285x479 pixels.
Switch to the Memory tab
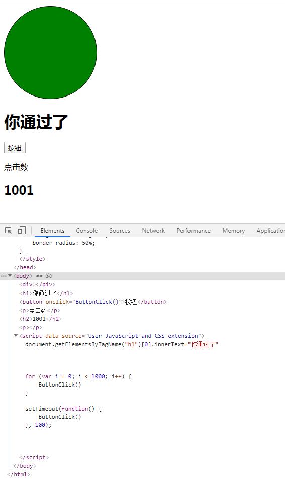233,231
